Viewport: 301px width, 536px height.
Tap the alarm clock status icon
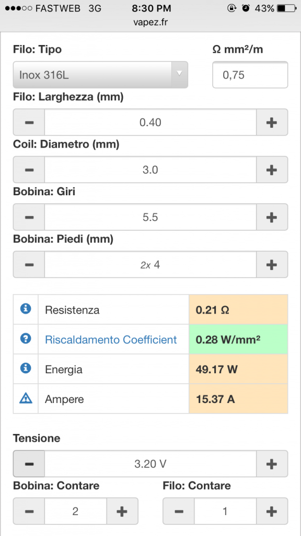(246, 8)
